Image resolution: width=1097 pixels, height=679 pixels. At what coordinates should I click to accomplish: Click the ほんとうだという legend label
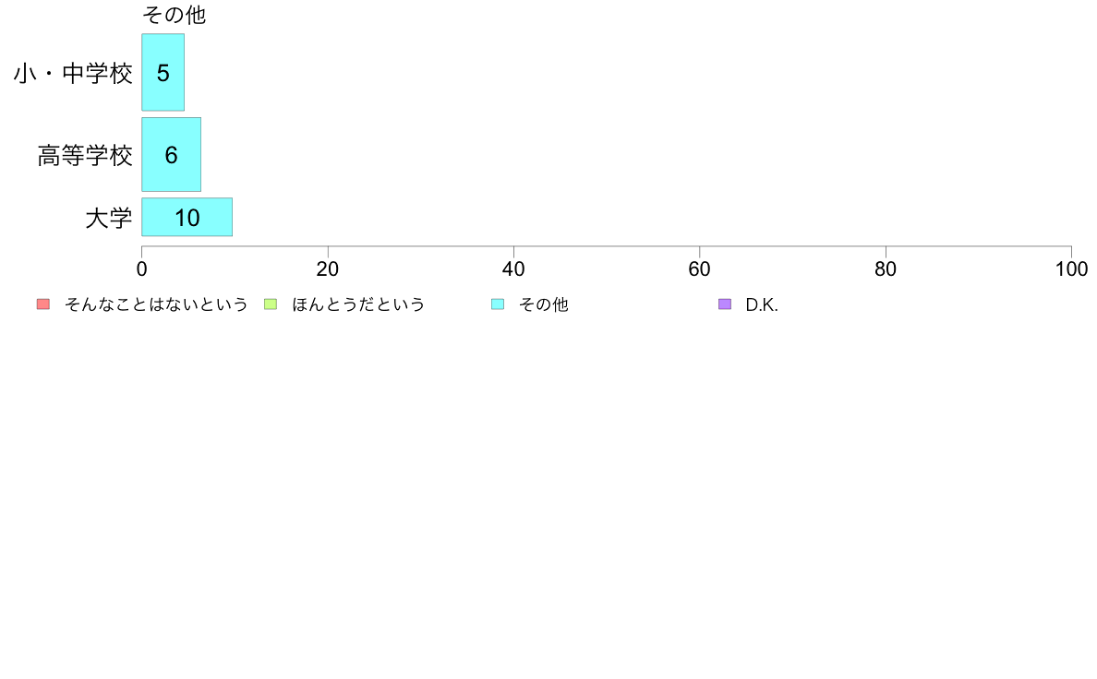[358, 304]
